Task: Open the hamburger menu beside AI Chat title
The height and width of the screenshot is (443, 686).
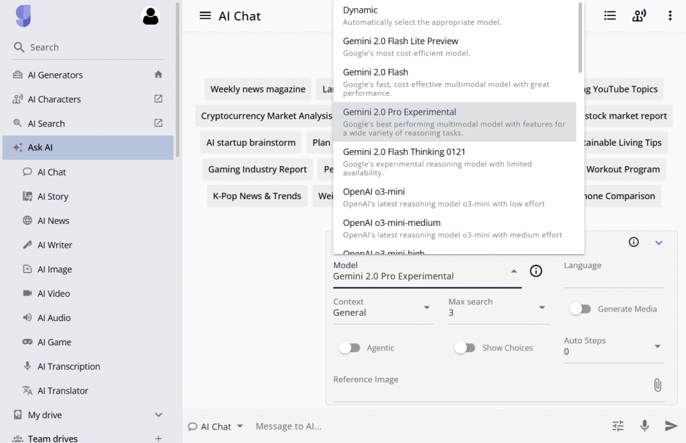Action: (x=205, y=16)
